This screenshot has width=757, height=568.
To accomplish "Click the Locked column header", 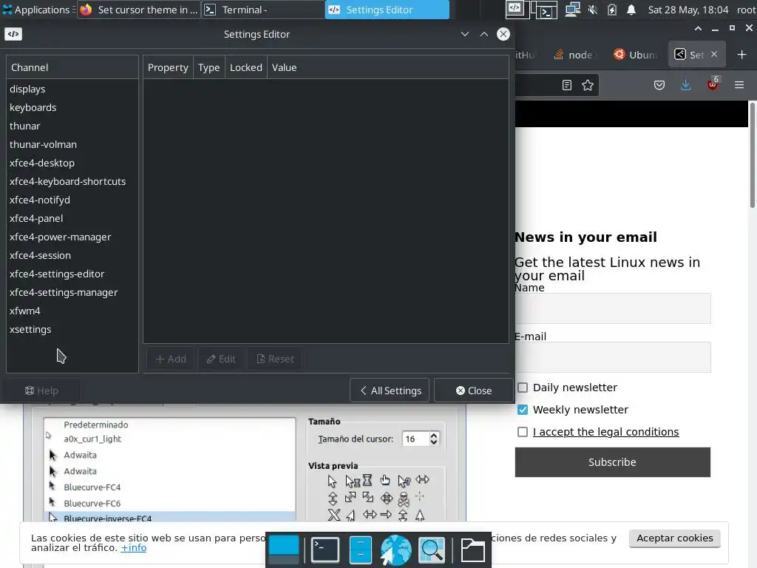I will [x=245, y=67].
